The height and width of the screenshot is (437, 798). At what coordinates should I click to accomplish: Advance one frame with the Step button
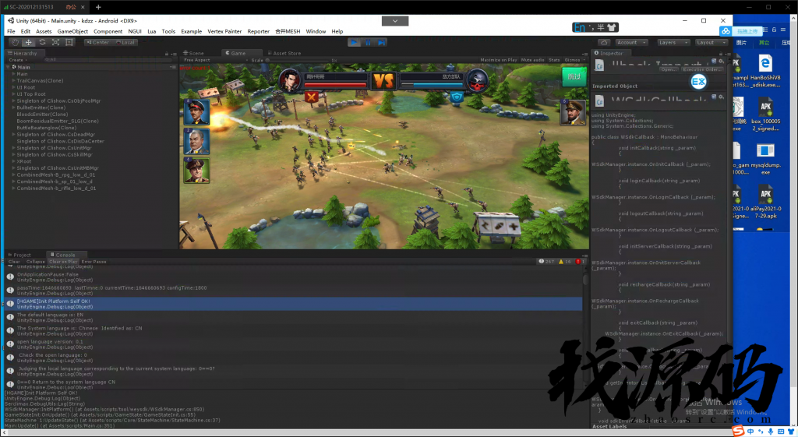pyautogui.click(x=382, y=42)
